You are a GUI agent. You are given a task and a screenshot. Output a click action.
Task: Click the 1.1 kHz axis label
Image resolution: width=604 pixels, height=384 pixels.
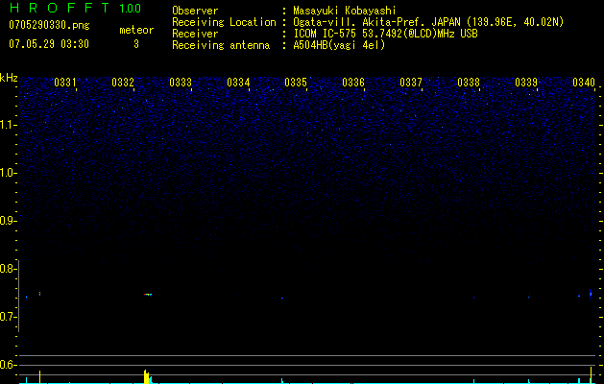point(7,125)
